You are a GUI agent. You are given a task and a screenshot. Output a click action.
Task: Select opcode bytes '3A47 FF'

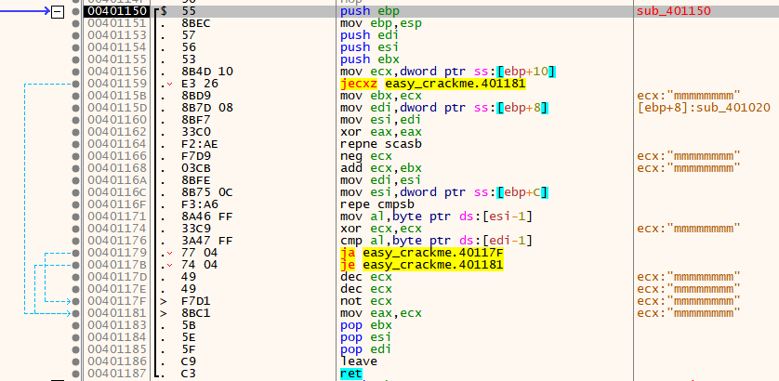[x=207, y=241]
